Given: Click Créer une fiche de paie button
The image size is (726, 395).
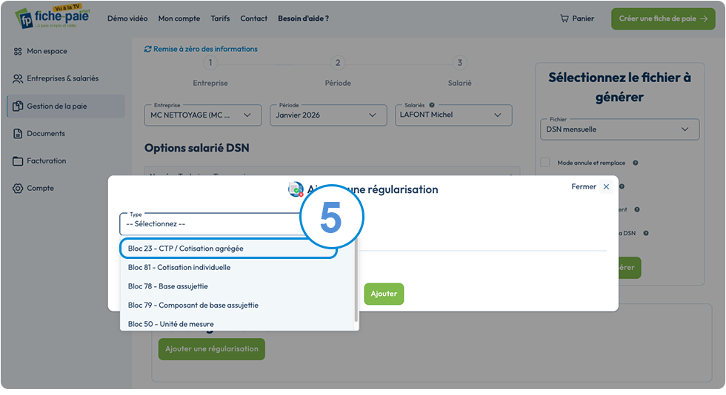Looking at the screenshot, I should pyautogui.click(x=663, y=19).
